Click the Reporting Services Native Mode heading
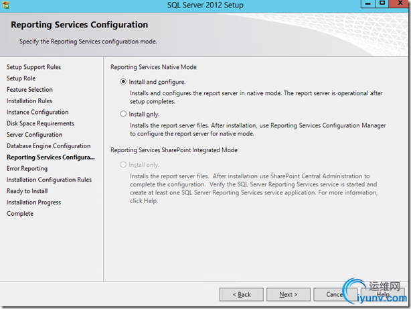The image size is (411, 309). [153, 67]
